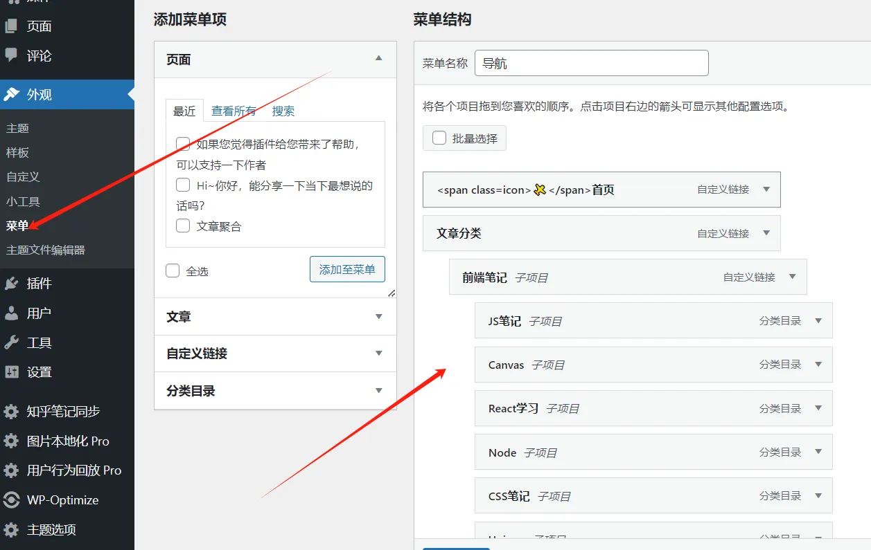The width and height of the screenshot is (871, 550).
Task: Expand the 首页 menu item arrow
Action: point(766,189)
